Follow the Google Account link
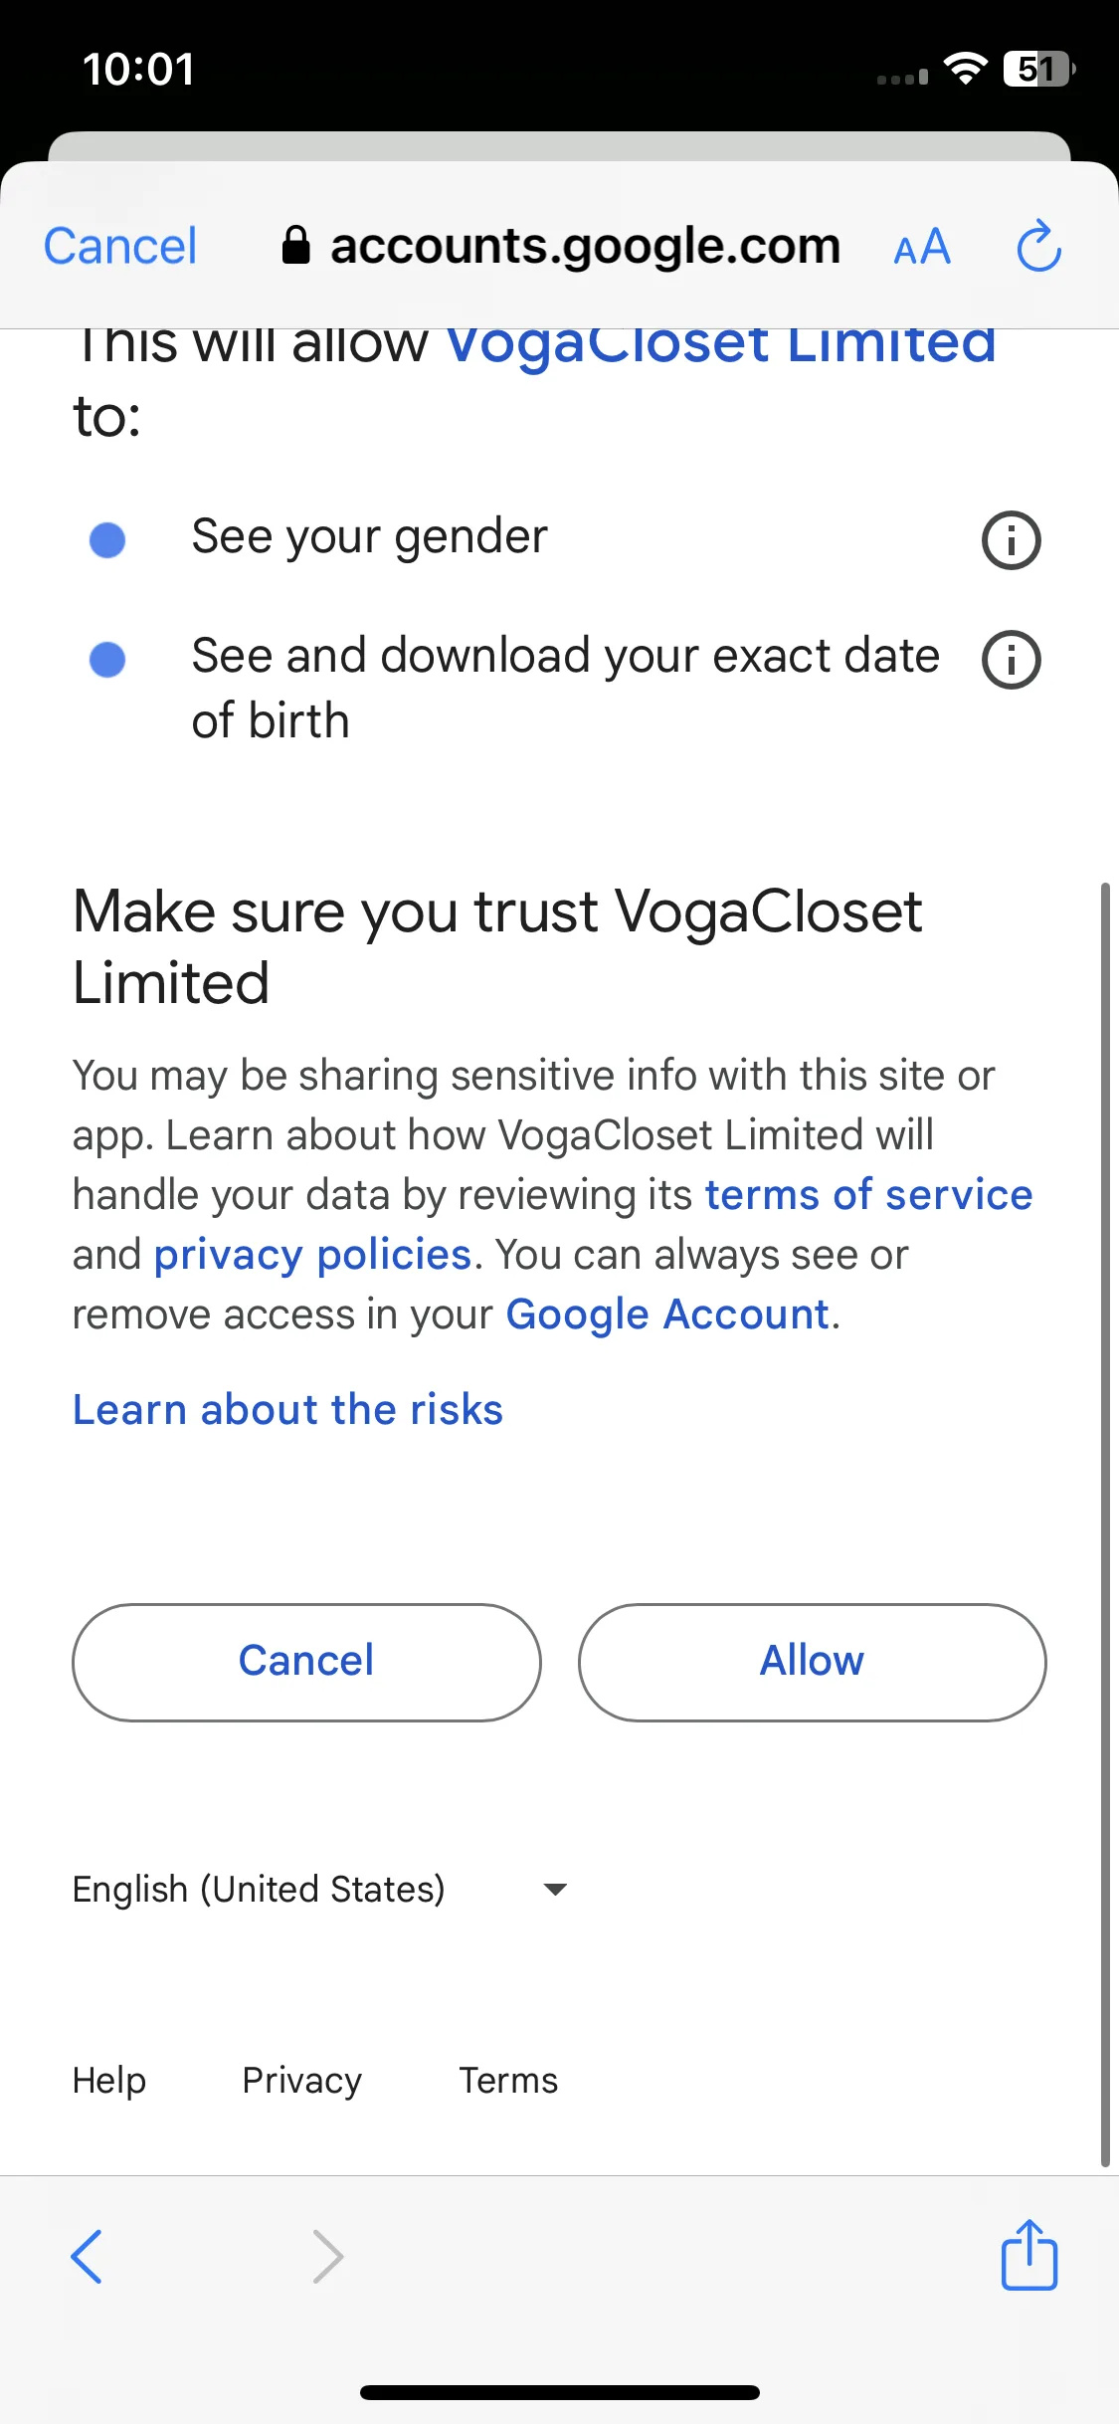This screenshot has width=1119, height=2424. 667,1314
